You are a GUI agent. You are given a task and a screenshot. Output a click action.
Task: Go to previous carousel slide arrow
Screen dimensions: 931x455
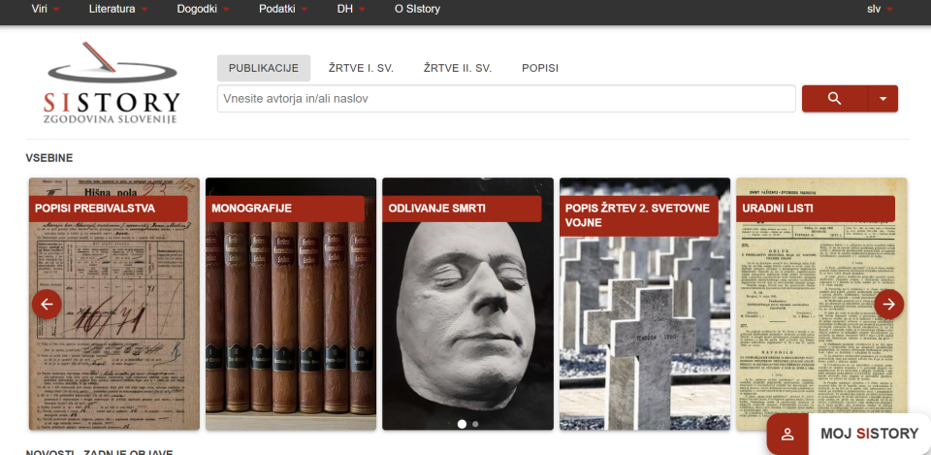pos(47,304)
